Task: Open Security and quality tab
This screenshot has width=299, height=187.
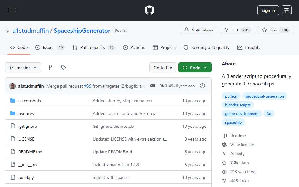Action: (x=206, y=47)
